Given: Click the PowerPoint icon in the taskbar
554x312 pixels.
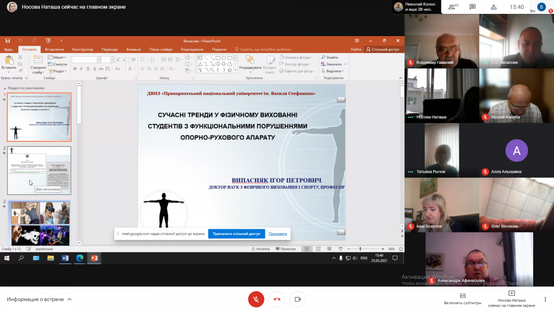Looking at the screenshot, I should click(x=94, y=258).
